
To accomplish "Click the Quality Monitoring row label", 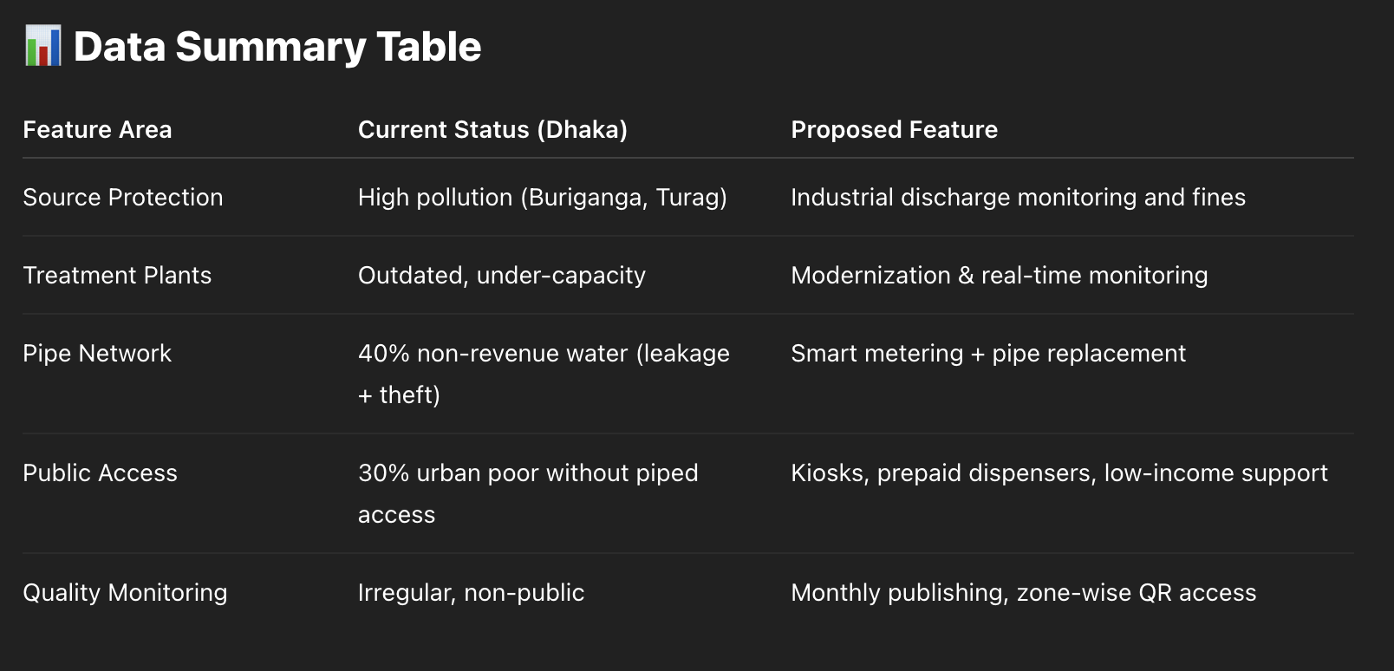I will pyautogui.click(x=125, y=593).
